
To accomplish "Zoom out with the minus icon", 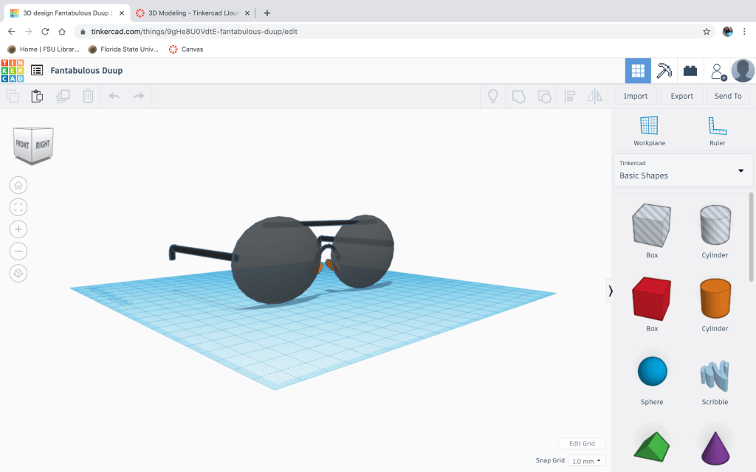I will point(18,251).
